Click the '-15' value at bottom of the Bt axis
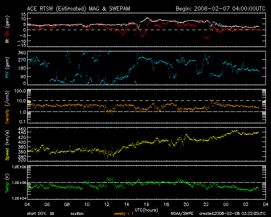Image resolution: width=271 pixels, height=217 pixels. click(22, 45)
